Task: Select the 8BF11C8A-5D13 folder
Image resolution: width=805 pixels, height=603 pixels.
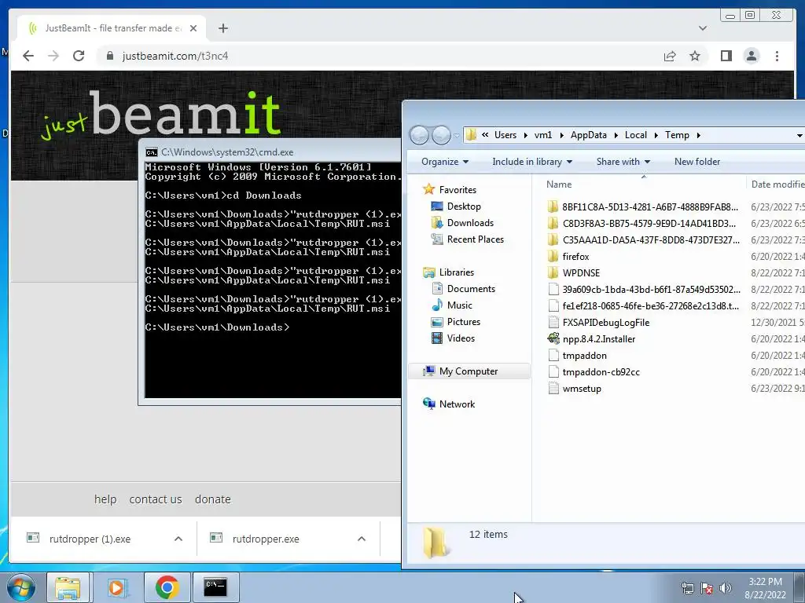Action: coord(650,206)
